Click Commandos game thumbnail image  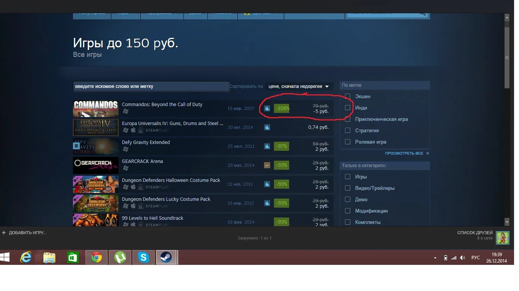pos(96,108)
